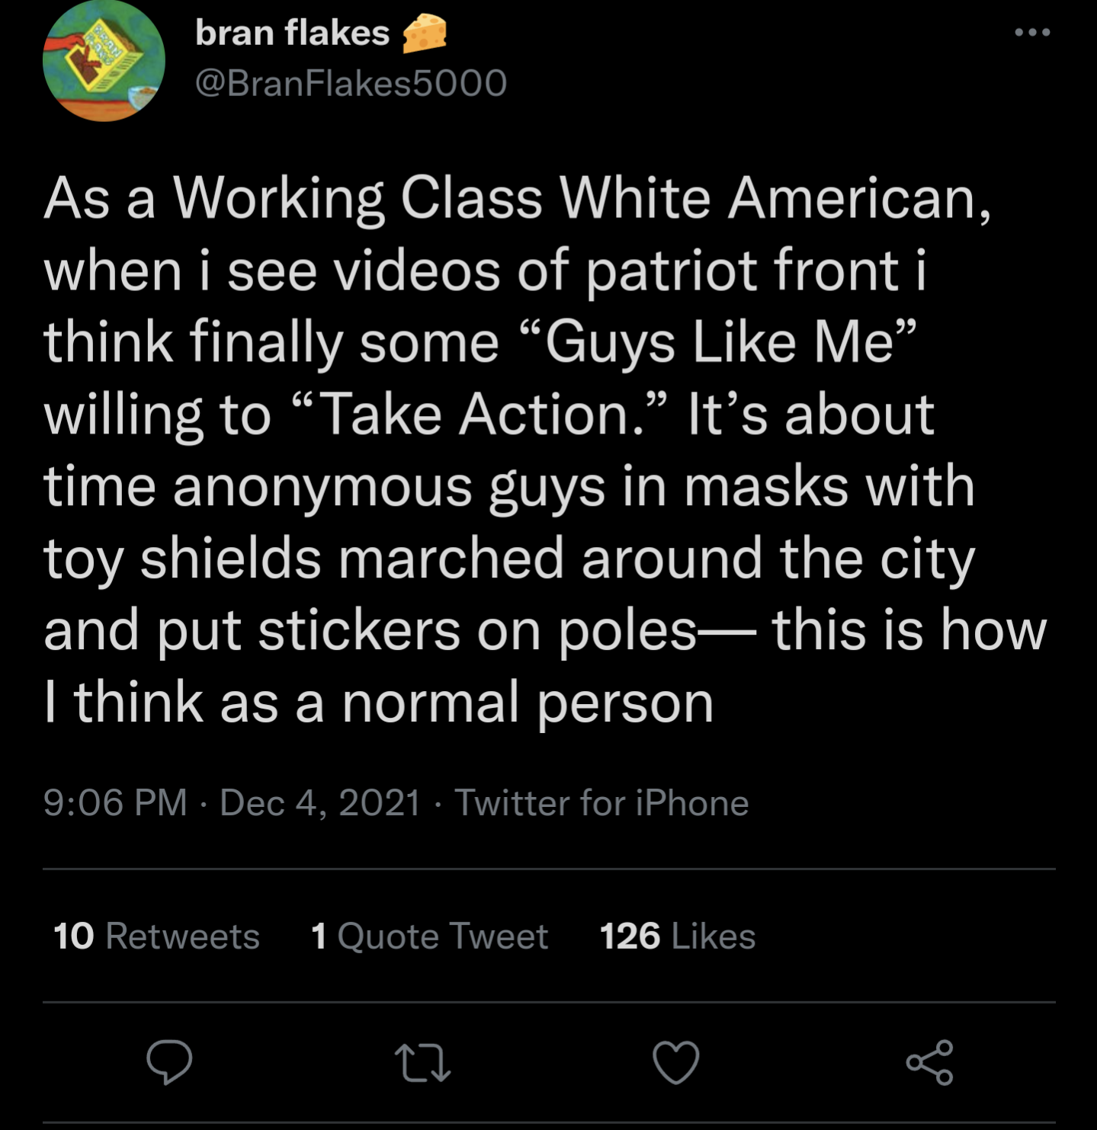Show who gave the 126 Likes

click(677, 936)
